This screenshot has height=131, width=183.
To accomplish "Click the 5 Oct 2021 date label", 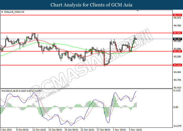I will (x=6, y=130).
